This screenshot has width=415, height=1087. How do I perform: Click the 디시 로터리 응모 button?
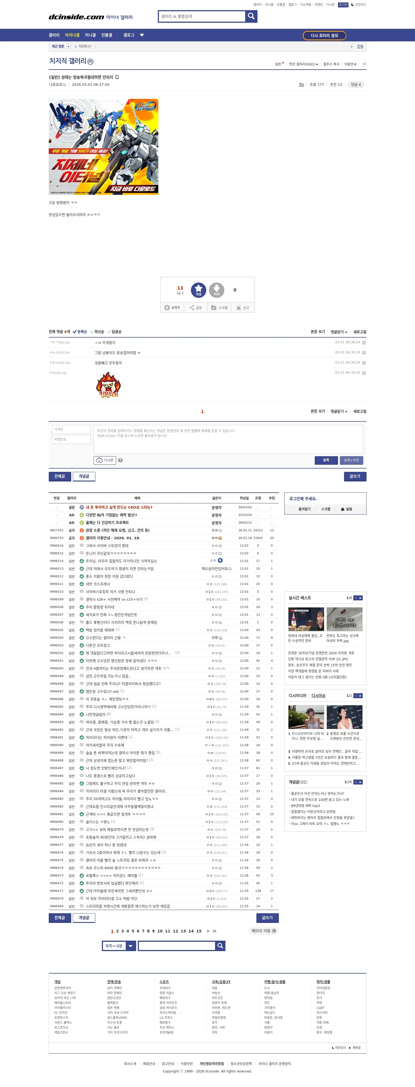coord(324,35)
